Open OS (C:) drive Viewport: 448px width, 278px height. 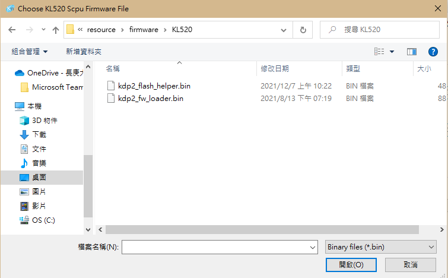pyautogui.click(x=37, y=220)
